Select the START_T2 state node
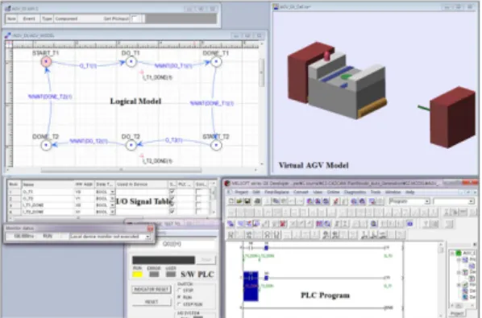The height and width of the screenshot is (318, 482). pyautogui.click(x=216, y=145)
